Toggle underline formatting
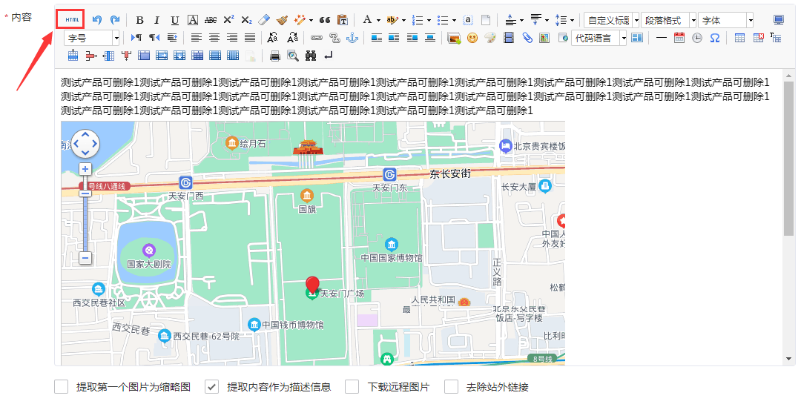Image resolution: width=801 pixels, height=407 pixels. click(x=175, y=20)
